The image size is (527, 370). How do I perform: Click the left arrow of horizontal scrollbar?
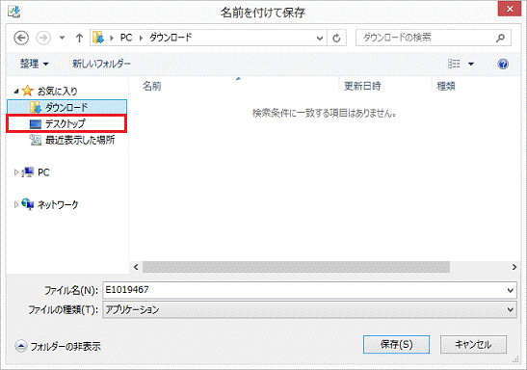[136, 267]
